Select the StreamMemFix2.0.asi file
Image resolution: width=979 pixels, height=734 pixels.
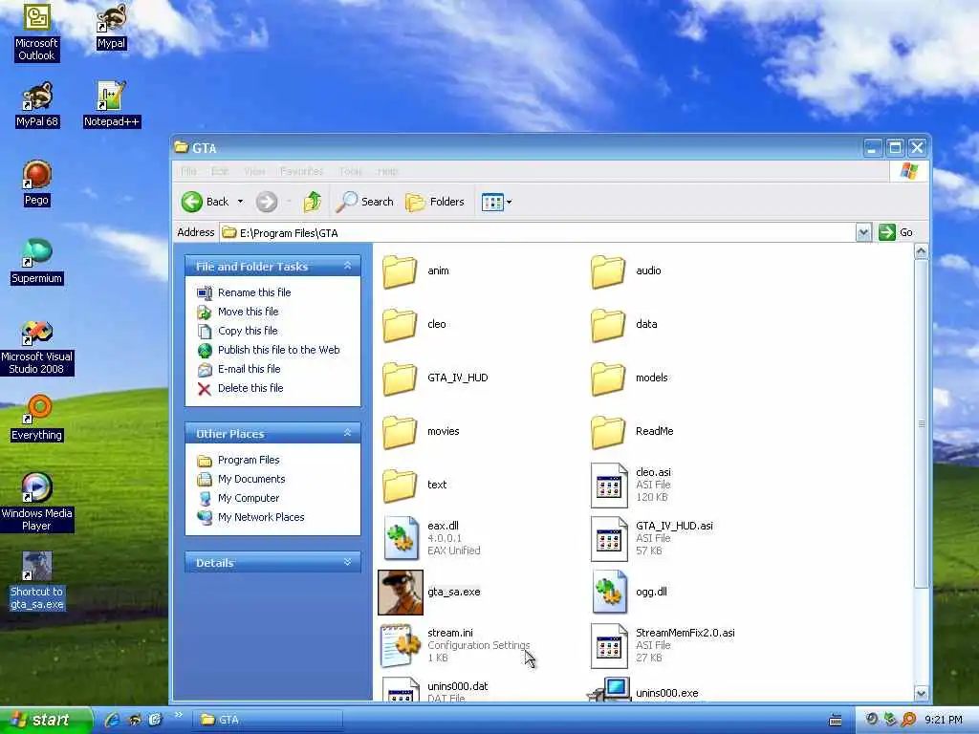pos(664,645)
